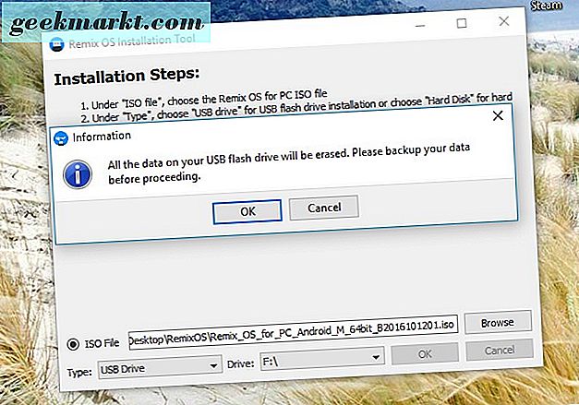The width and height of the screenshot is (579, 405).
Task: Click the greyed OK button in main window
Action: (425, 353)
